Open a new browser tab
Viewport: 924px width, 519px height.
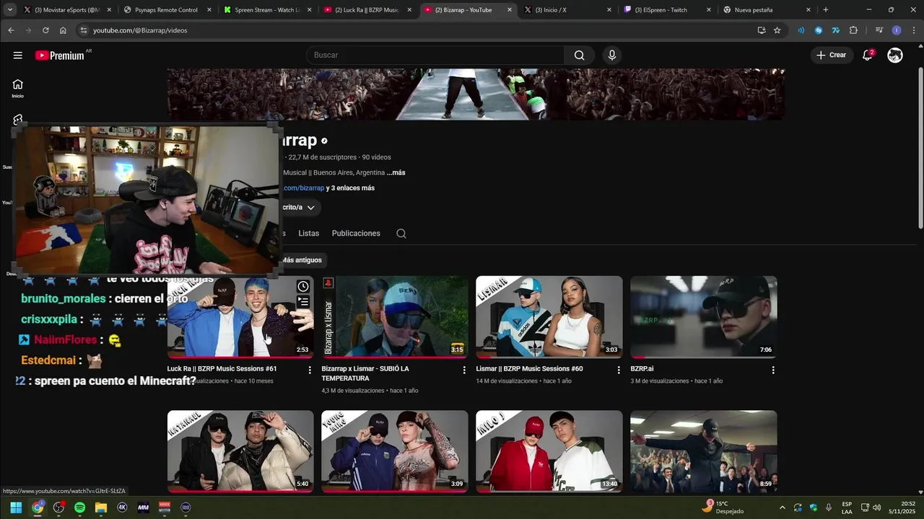point(826,10)
